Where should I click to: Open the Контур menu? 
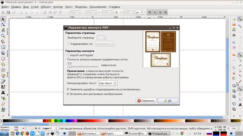58,7
